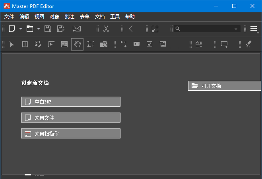
Task: Open the 对象 menu
Action: pyautogui.click(x=54, y=17)
